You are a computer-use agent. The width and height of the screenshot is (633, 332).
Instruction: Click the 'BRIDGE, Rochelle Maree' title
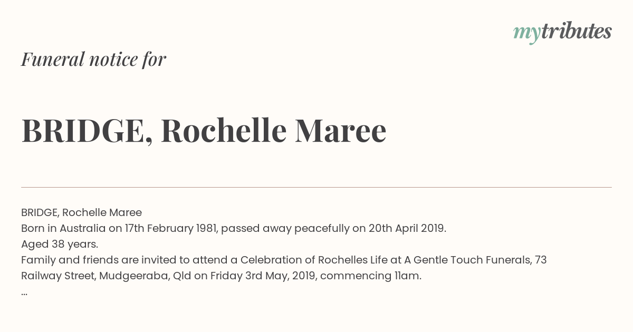(204, 131)
